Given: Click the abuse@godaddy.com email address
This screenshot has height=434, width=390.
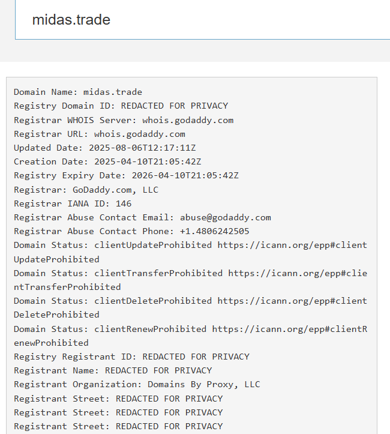Looking at the screenshot, I should [225, 217].
